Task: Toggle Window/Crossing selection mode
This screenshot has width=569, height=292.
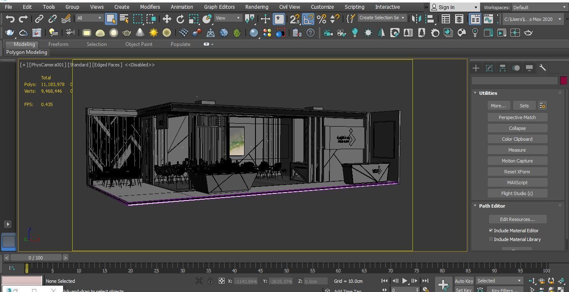Action: (151, 19)
